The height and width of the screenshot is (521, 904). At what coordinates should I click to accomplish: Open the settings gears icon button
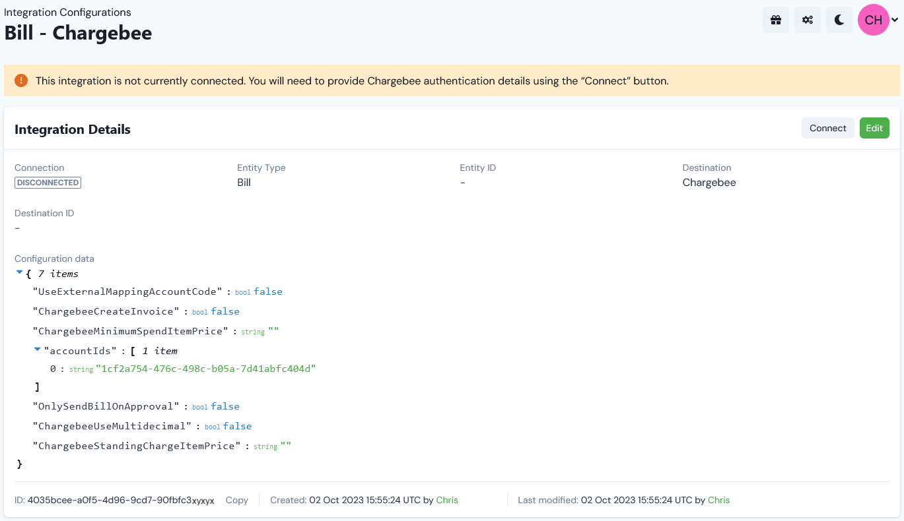(808, 20)
